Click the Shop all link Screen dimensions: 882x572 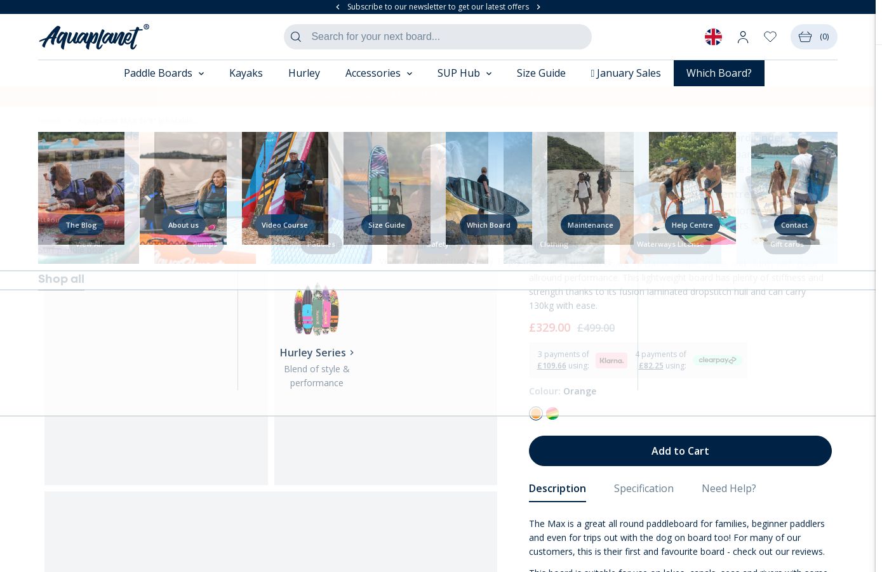61,279
